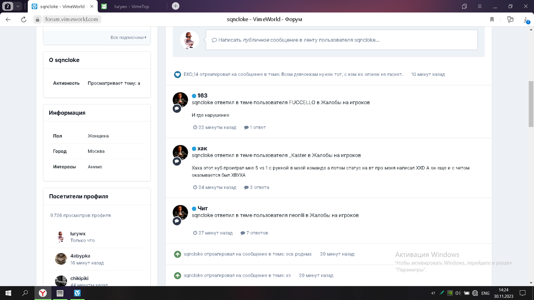534x300 pixels.
Task: Click the comment badge icon on 163 post
Action: point(177,108)
